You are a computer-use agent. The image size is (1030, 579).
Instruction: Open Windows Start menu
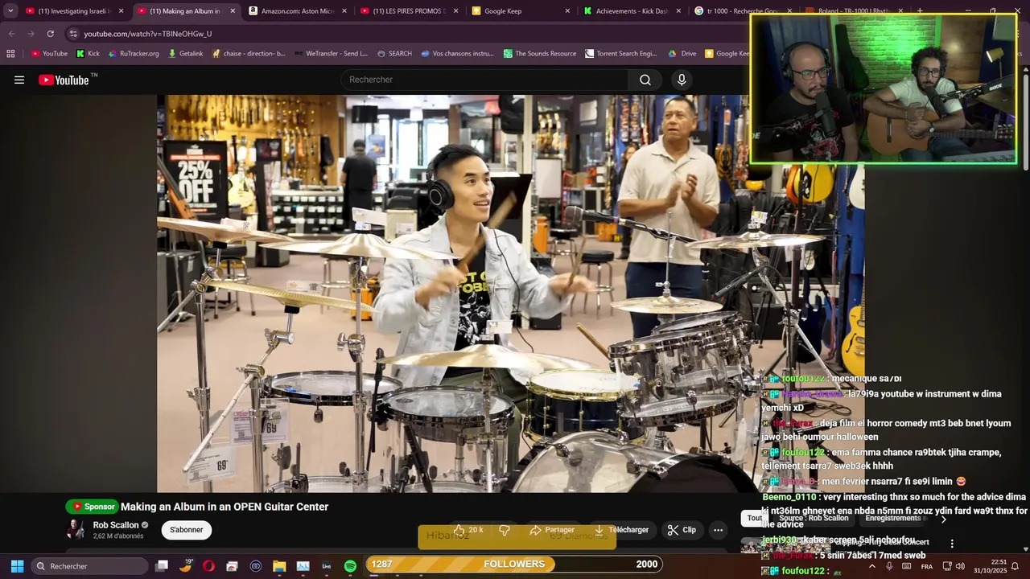[x=17, y=566]
